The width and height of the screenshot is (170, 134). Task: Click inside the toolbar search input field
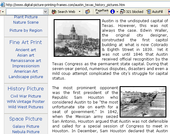coord(25,12)
